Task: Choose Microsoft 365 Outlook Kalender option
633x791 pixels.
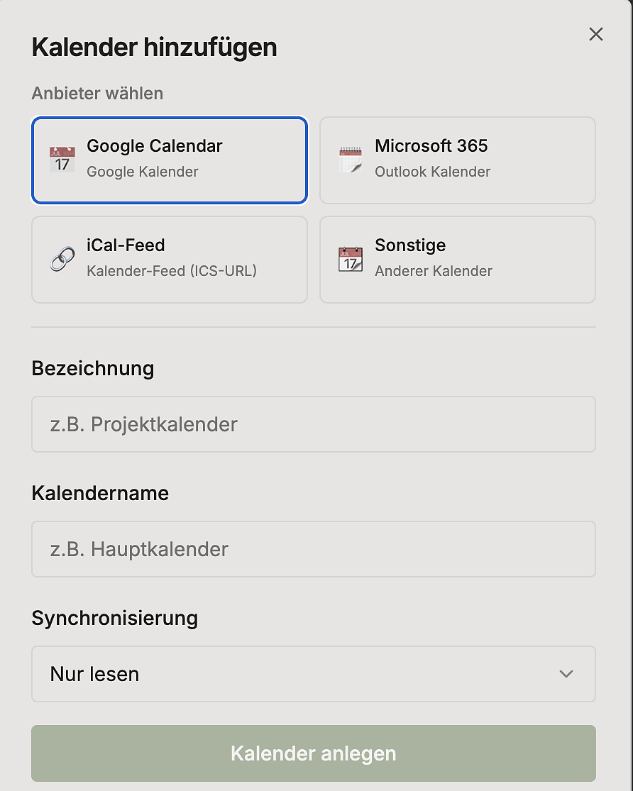Action: (x=458, y=160)
